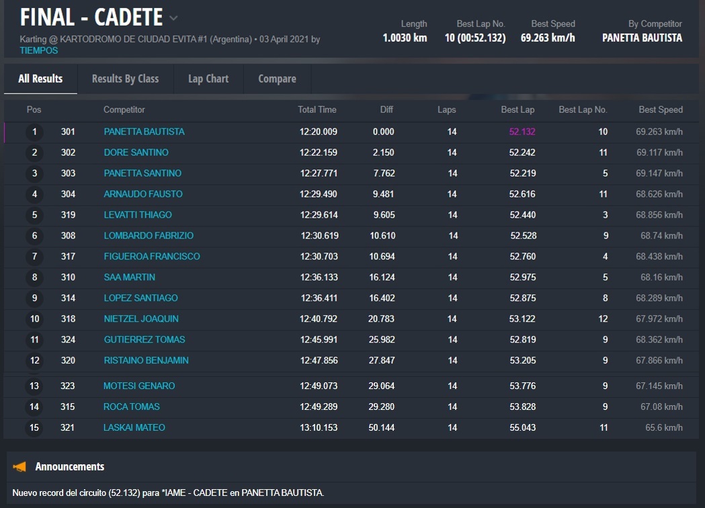Image resolution: width=705 pixels, height=508 pixels.
Task: Click position 1 circle badge
Action: point(34,132)
